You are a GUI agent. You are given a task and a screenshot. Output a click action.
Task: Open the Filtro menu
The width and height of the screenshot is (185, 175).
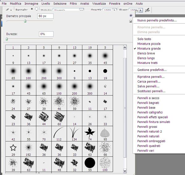point(73,4)
